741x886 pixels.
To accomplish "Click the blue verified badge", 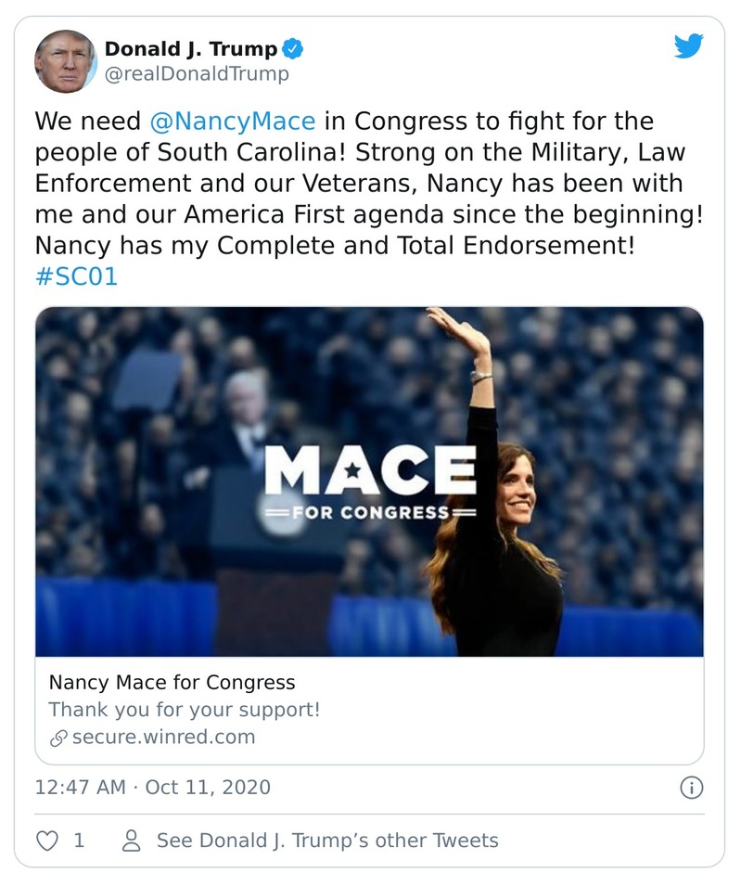I will [294, 48].
